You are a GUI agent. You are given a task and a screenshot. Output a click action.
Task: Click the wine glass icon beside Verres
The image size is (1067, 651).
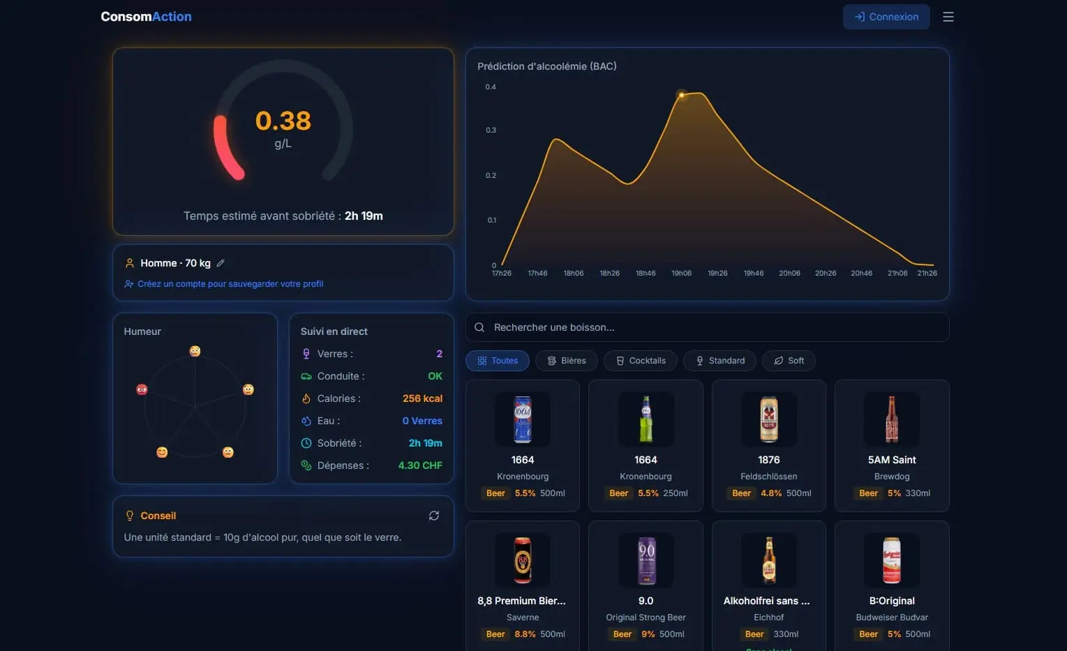click(x=305, y=354)
